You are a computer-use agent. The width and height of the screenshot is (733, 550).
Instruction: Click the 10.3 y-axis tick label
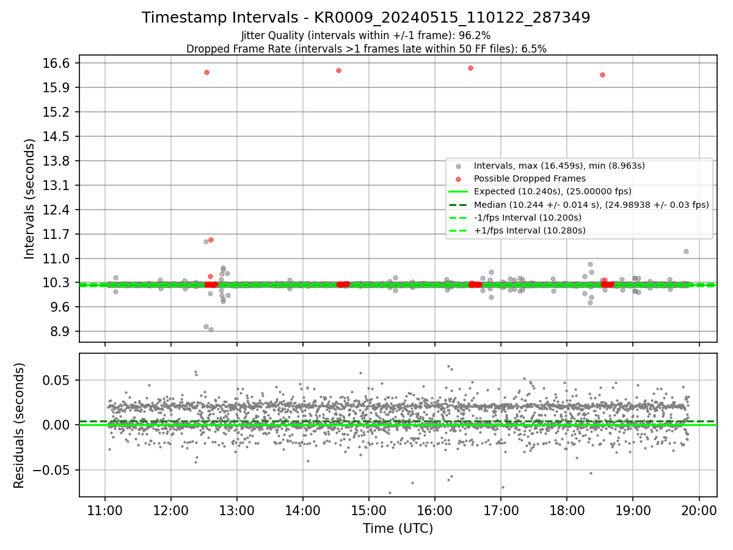57,283
